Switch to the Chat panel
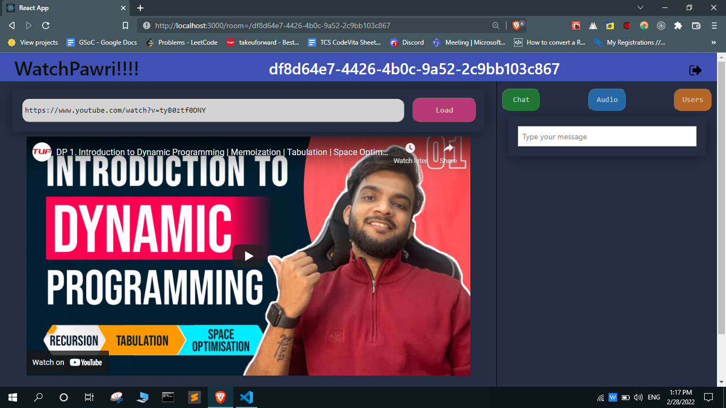726x408 pixels. tap(520, 99)
